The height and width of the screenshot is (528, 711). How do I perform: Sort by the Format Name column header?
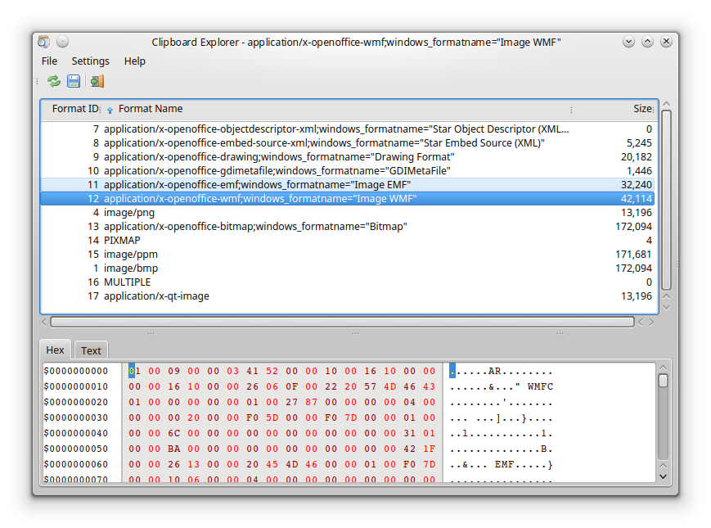[x=151, y=109]
